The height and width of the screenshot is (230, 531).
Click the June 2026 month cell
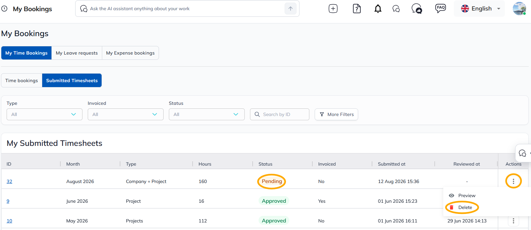point(77,201)
